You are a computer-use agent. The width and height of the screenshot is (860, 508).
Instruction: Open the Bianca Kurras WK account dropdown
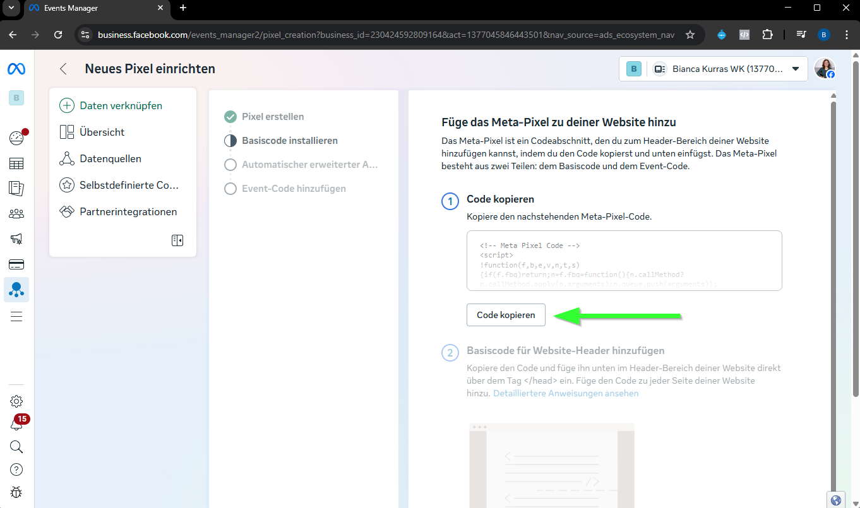[714, 69]
